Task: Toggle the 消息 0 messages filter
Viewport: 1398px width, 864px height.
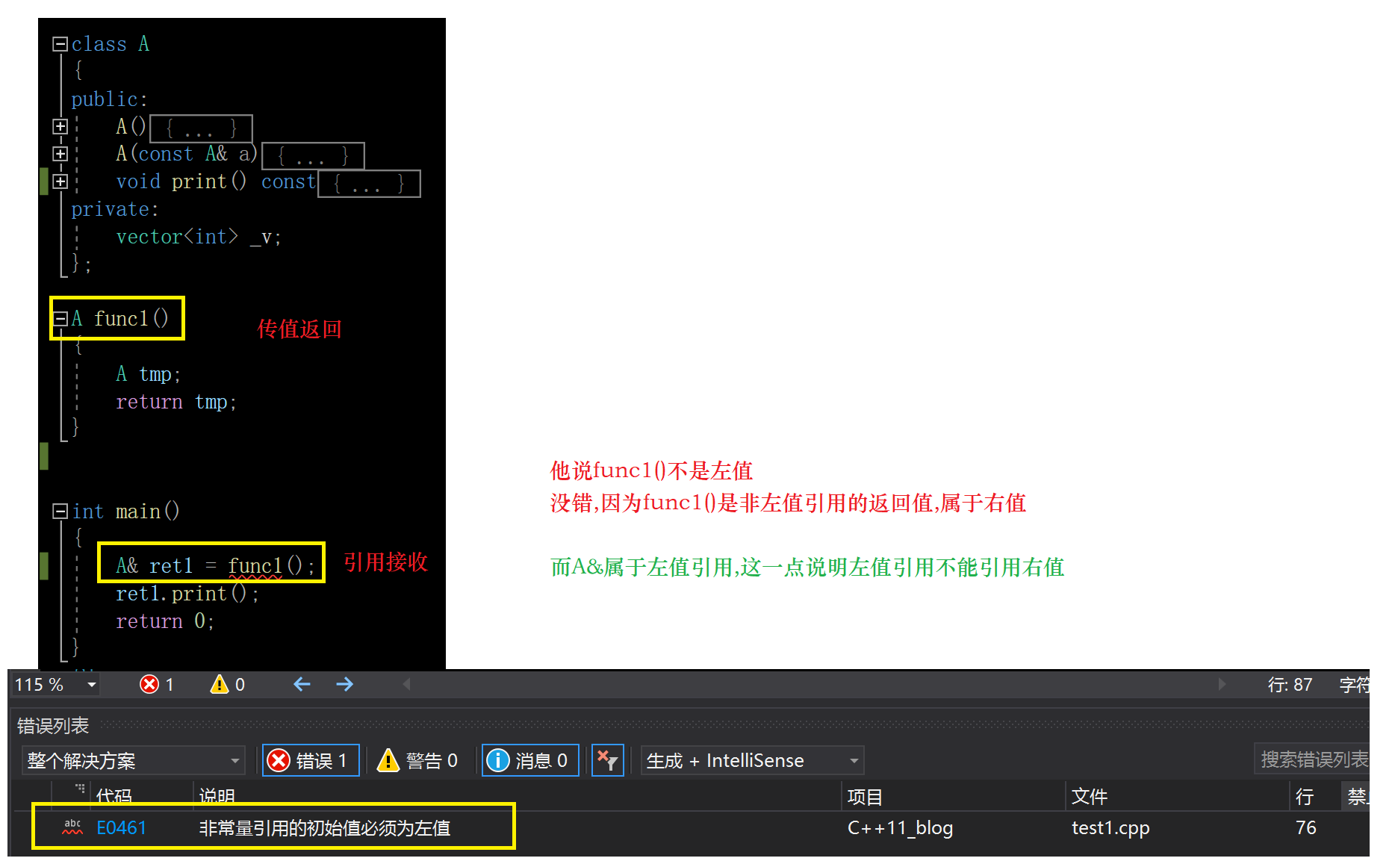Action: pos(529,759)
